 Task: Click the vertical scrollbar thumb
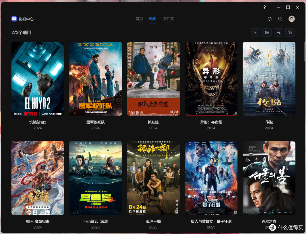pyautogui.click(x=304, y=52)
